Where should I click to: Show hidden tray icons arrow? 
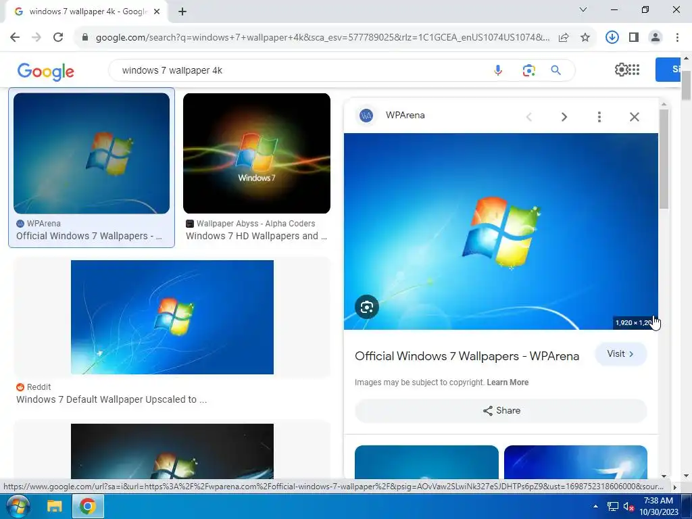[595, 506]
